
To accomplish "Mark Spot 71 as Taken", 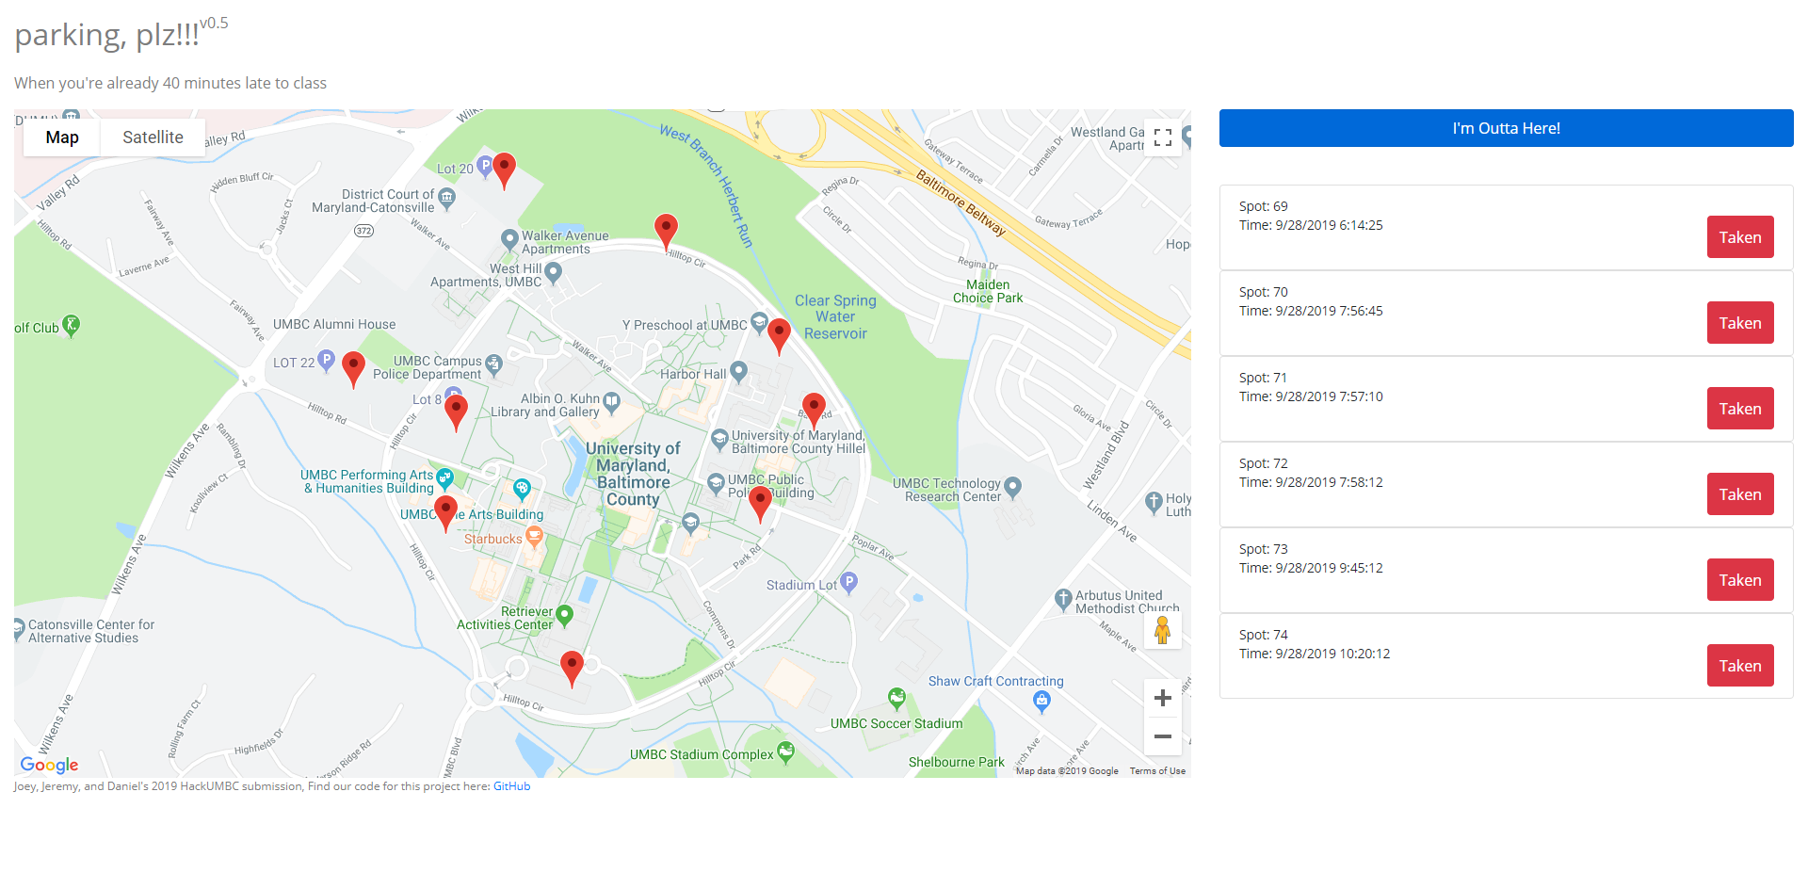I will click(1740, 409).
